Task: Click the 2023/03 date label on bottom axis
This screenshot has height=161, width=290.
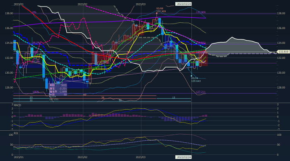Action: (140, 157)
